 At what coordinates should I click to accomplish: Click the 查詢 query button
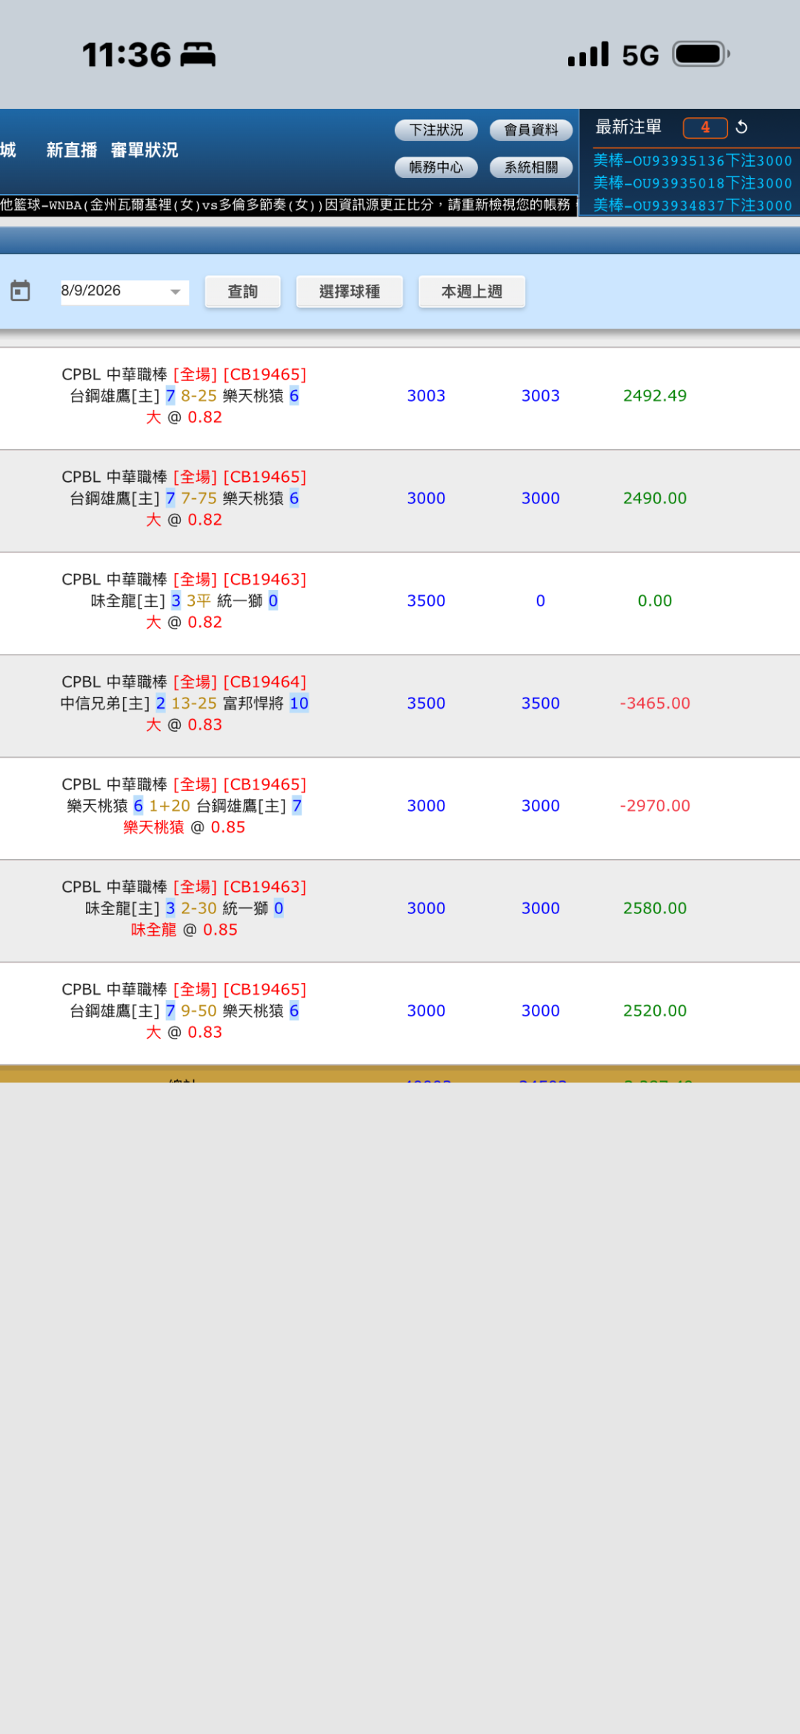[x=242, y=291]
